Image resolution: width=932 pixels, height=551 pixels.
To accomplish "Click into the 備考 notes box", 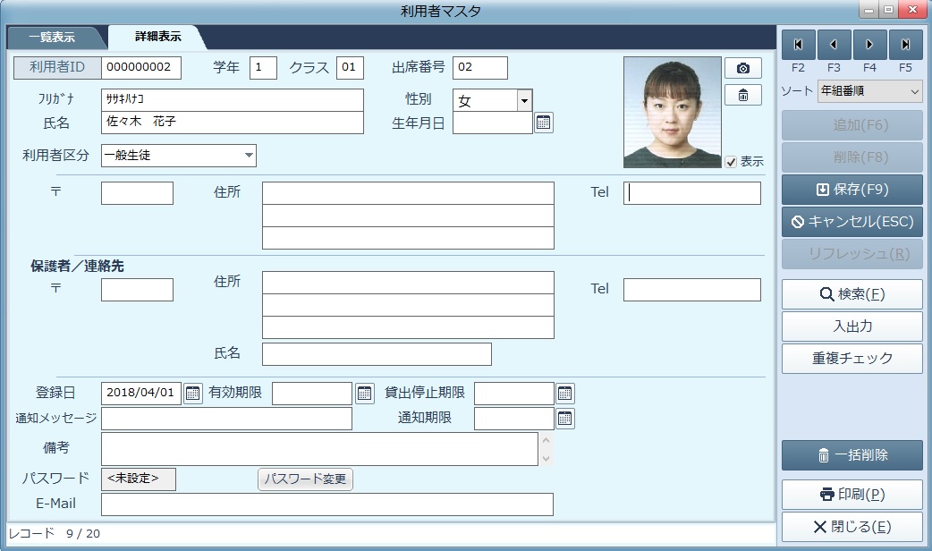I will 320,449.
